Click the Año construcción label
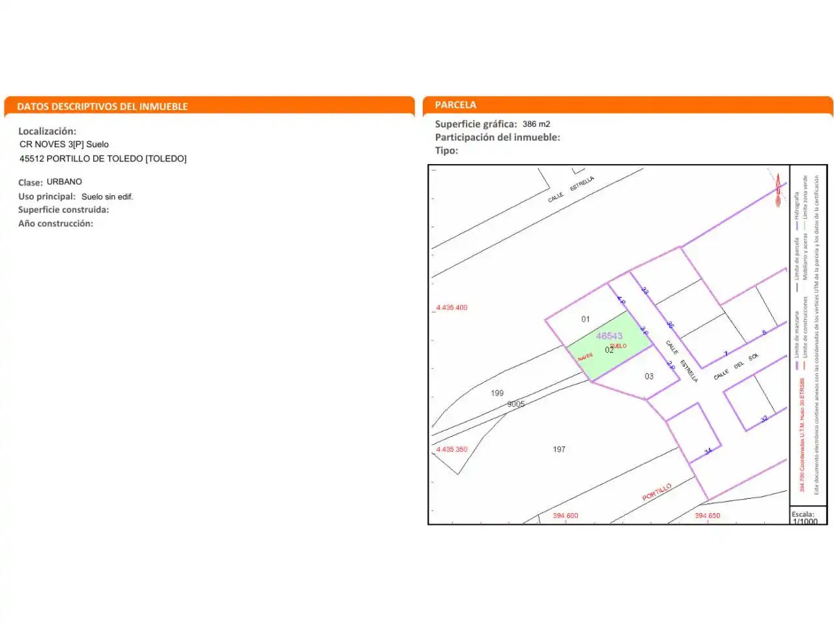The height and width of the screenshot is (625, 834). 55,223
